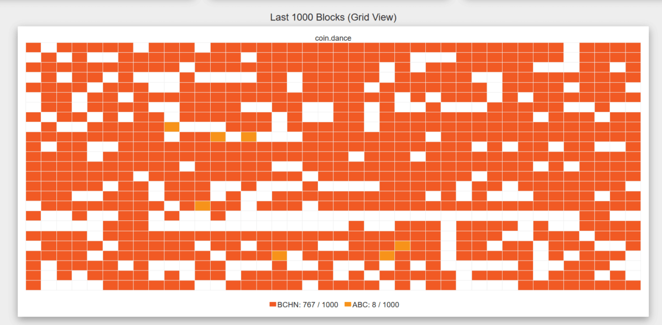Click the ABC light-orange legend swatch
Viewport: 662px width, 325px height.
(348, 305)
